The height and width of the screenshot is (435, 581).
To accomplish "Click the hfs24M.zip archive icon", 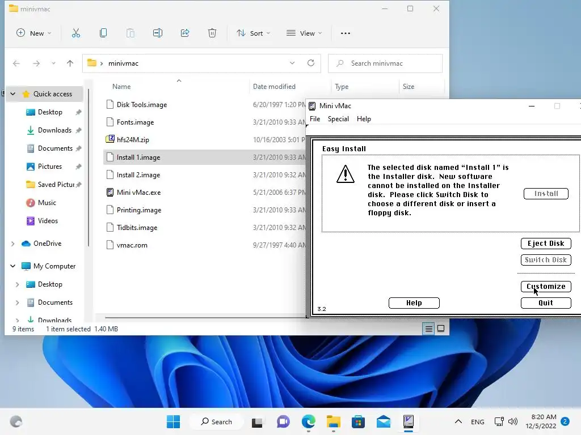I will pyautogui.click(x=110, y=139).
